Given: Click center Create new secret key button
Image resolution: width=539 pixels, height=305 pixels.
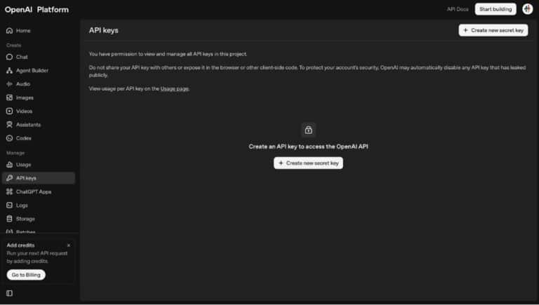Looking at the screenshot, I should coord(308,163).
